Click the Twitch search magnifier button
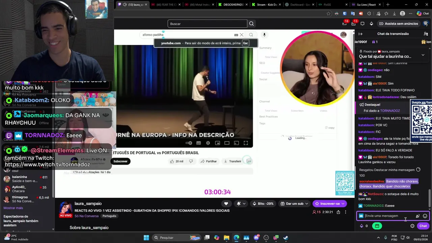432x243 pixels. tap(251, 24)
